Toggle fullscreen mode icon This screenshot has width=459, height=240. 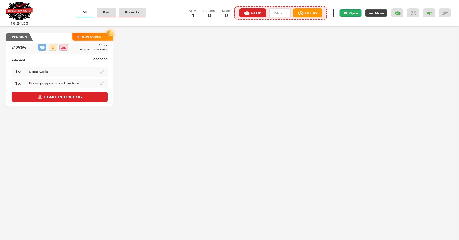pos(413,13)
